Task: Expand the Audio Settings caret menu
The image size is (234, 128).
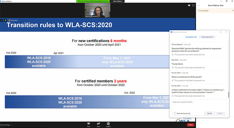Action: [12, 125]
